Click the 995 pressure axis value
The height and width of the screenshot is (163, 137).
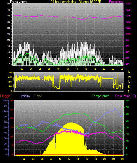[127, 40]
